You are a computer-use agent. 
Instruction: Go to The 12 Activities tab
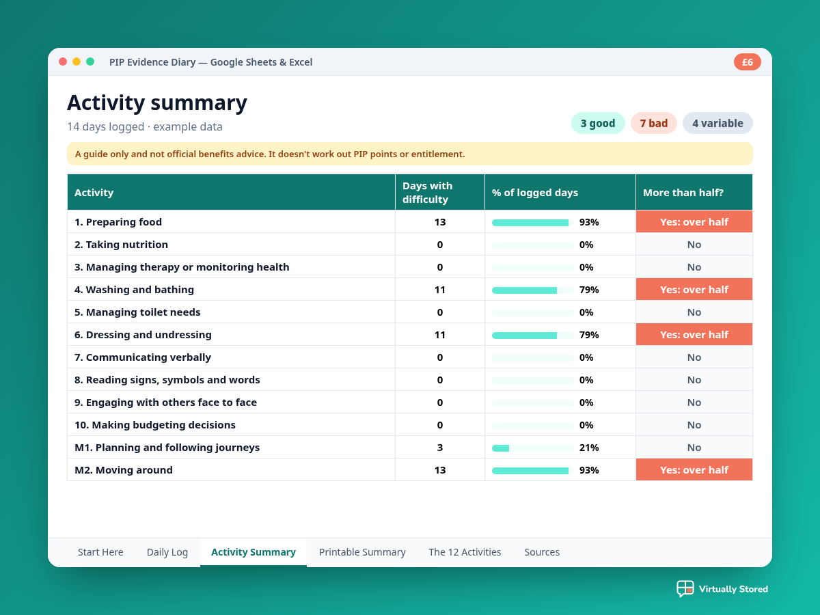click(x=465, y=552)
